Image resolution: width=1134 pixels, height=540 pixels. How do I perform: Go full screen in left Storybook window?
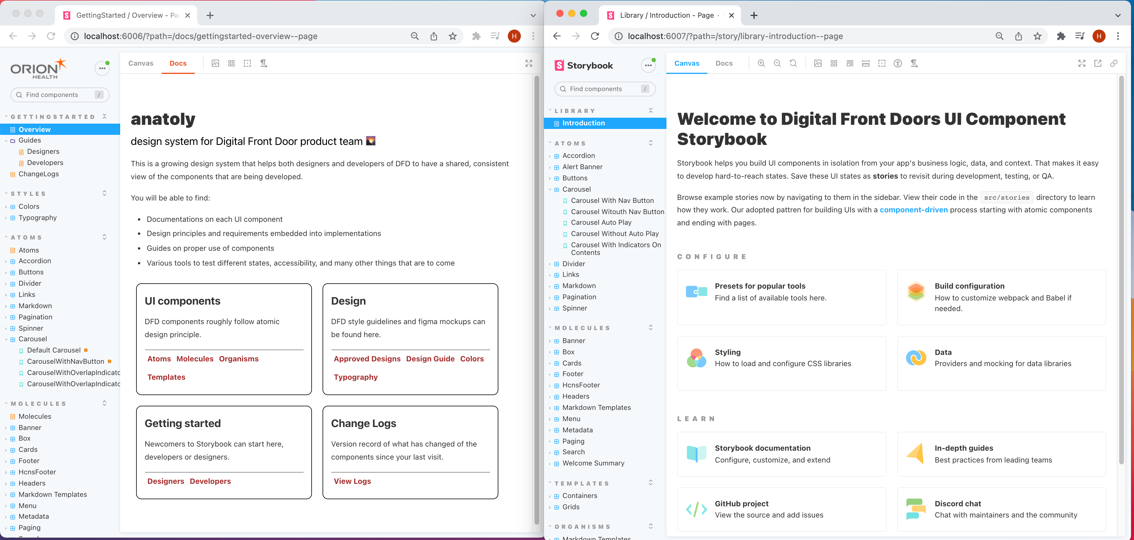click(529, 63)
